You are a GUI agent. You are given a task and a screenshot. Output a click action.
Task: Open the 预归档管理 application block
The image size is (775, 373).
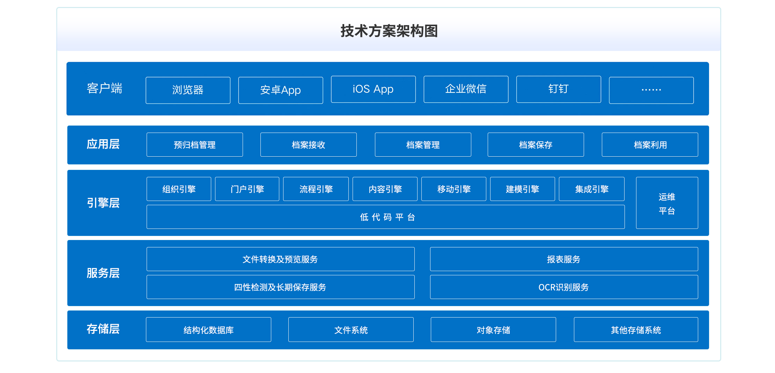pyautogui.click(x=194, y=144)
